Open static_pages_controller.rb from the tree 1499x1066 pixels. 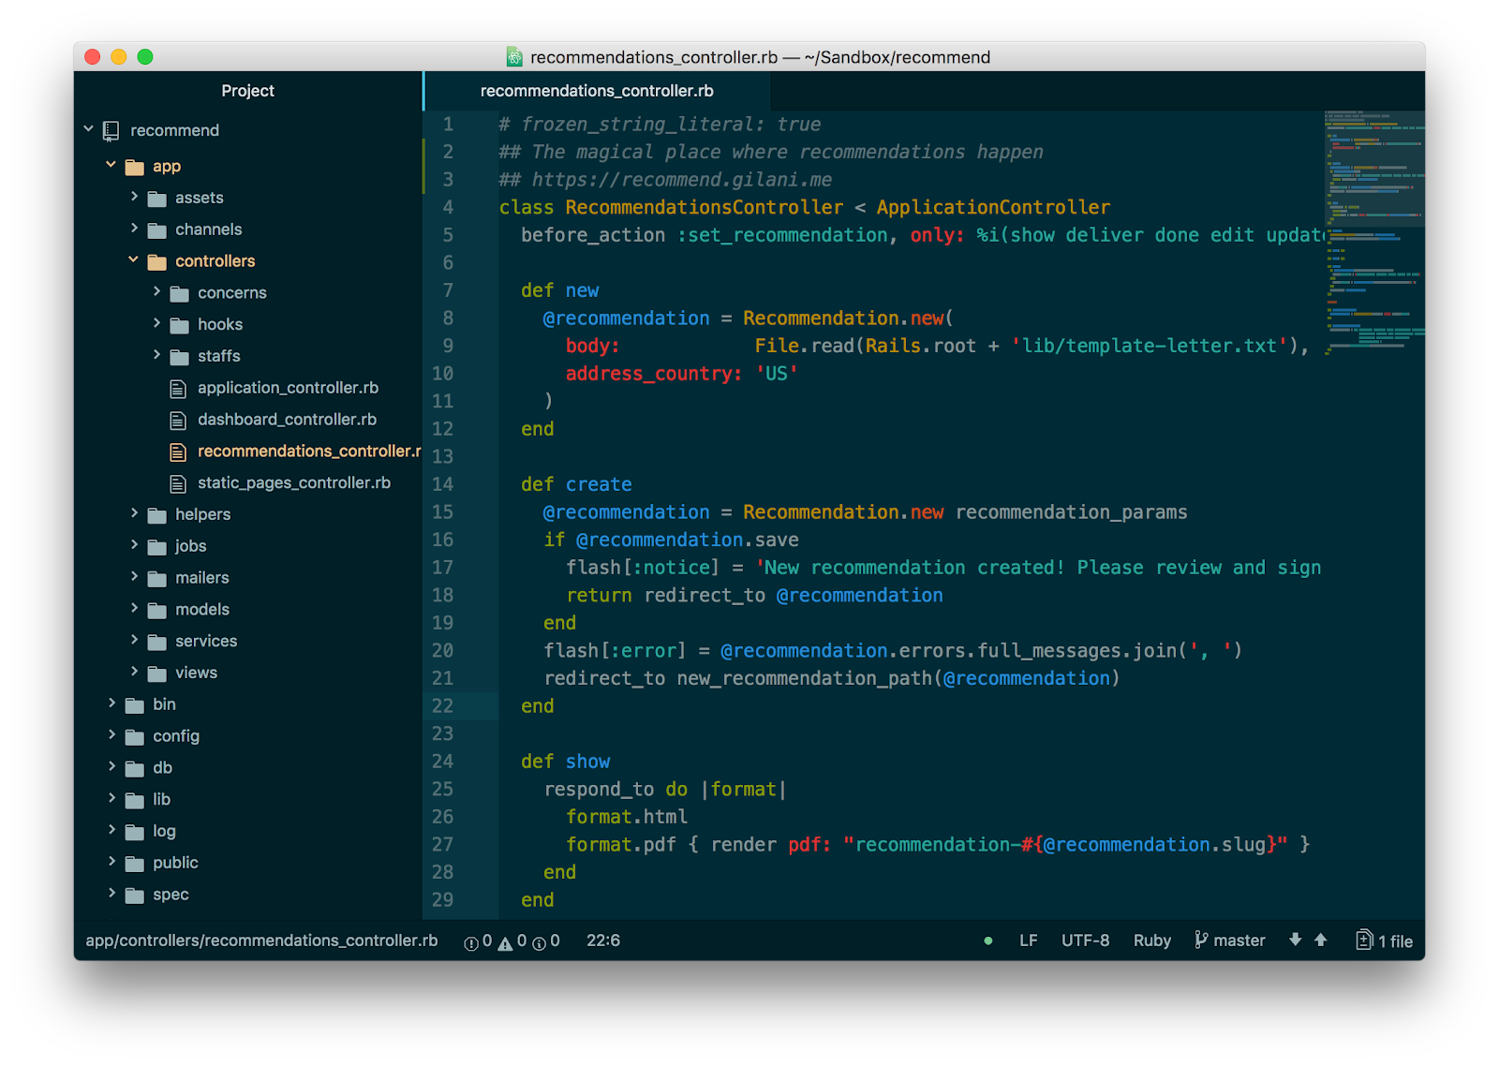(294, 483)
